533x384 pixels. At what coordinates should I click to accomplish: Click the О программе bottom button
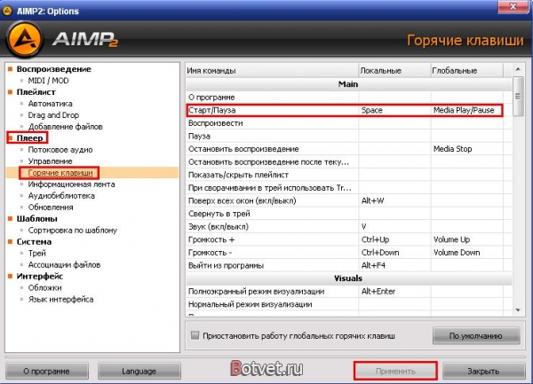point(46,371)
